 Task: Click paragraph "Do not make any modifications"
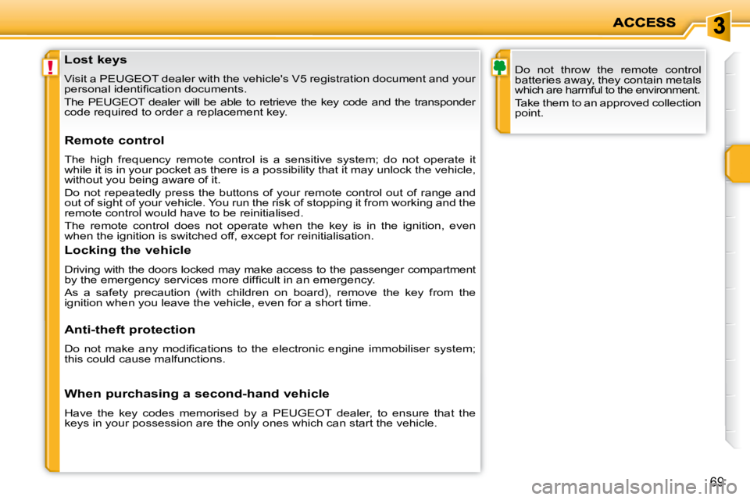[270, 354]
